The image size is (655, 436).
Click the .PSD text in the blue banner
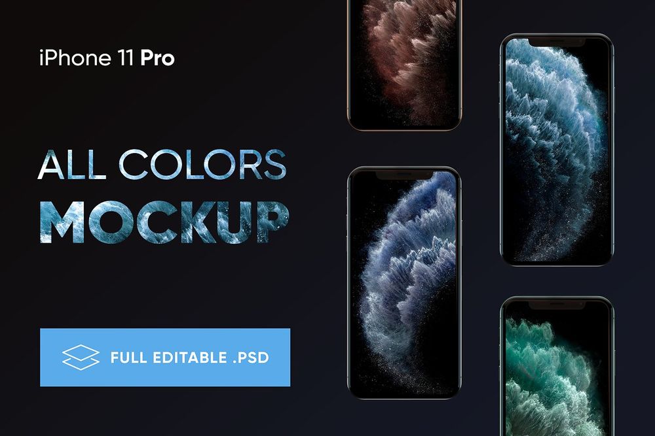(251, 358)
